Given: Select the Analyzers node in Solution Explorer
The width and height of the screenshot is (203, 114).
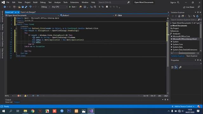Looking at the screenshot, I should point(176,34).
